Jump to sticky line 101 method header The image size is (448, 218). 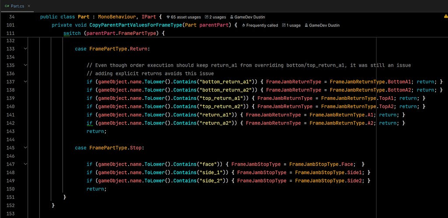(x=224, y=25)
